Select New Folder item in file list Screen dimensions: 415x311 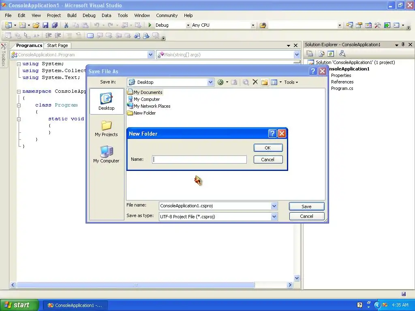tap(141, 113)
